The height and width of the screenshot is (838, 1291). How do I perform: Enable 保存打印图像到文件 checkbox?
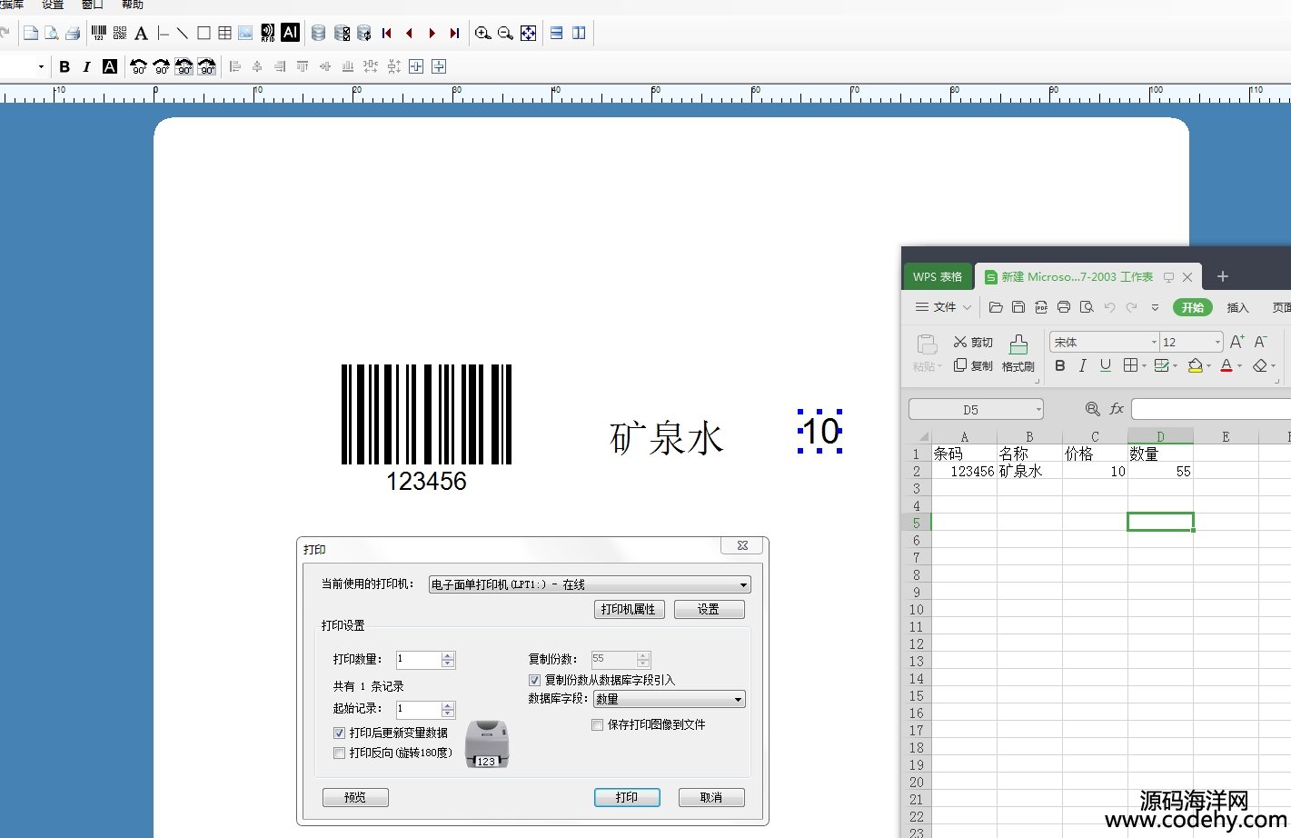tap(597, 724)
